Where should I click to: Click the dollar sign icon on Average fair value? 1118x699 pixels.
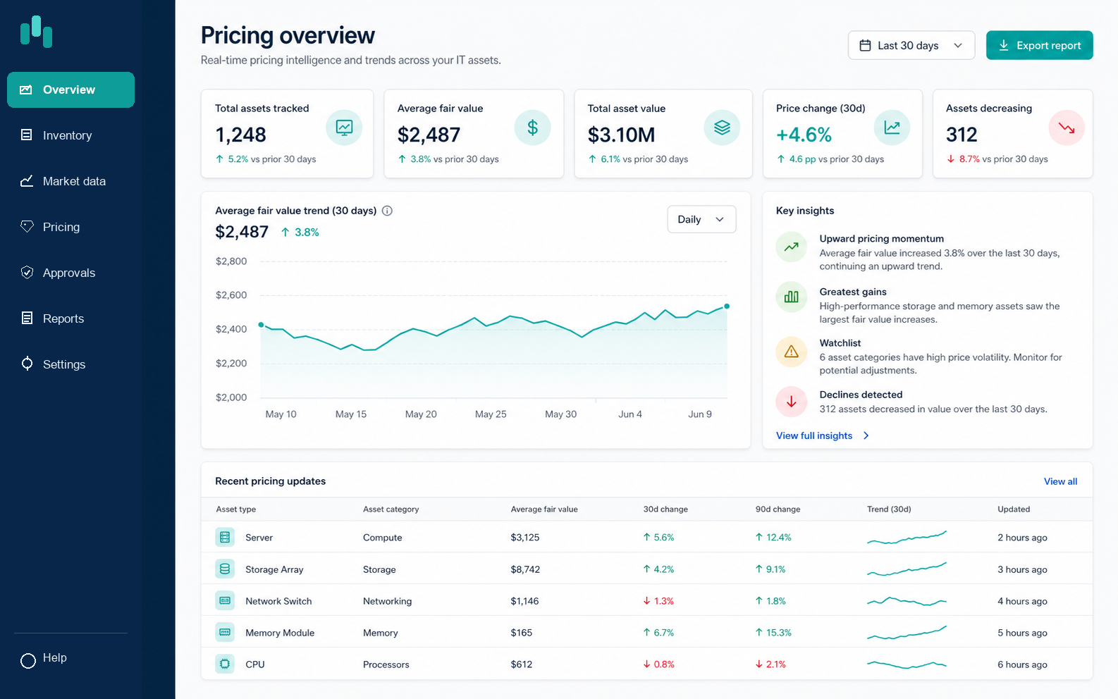(532, 128)
